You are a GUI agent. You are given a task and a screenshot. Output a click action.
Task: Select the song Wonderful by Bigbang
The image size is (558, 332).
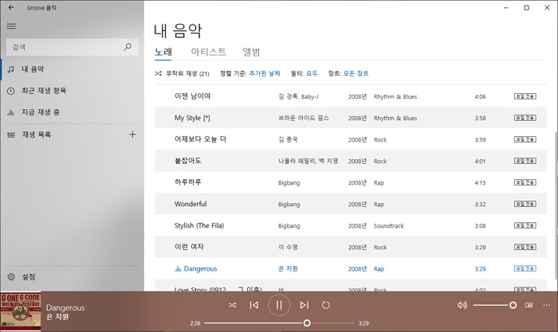(x=191, y=204)
